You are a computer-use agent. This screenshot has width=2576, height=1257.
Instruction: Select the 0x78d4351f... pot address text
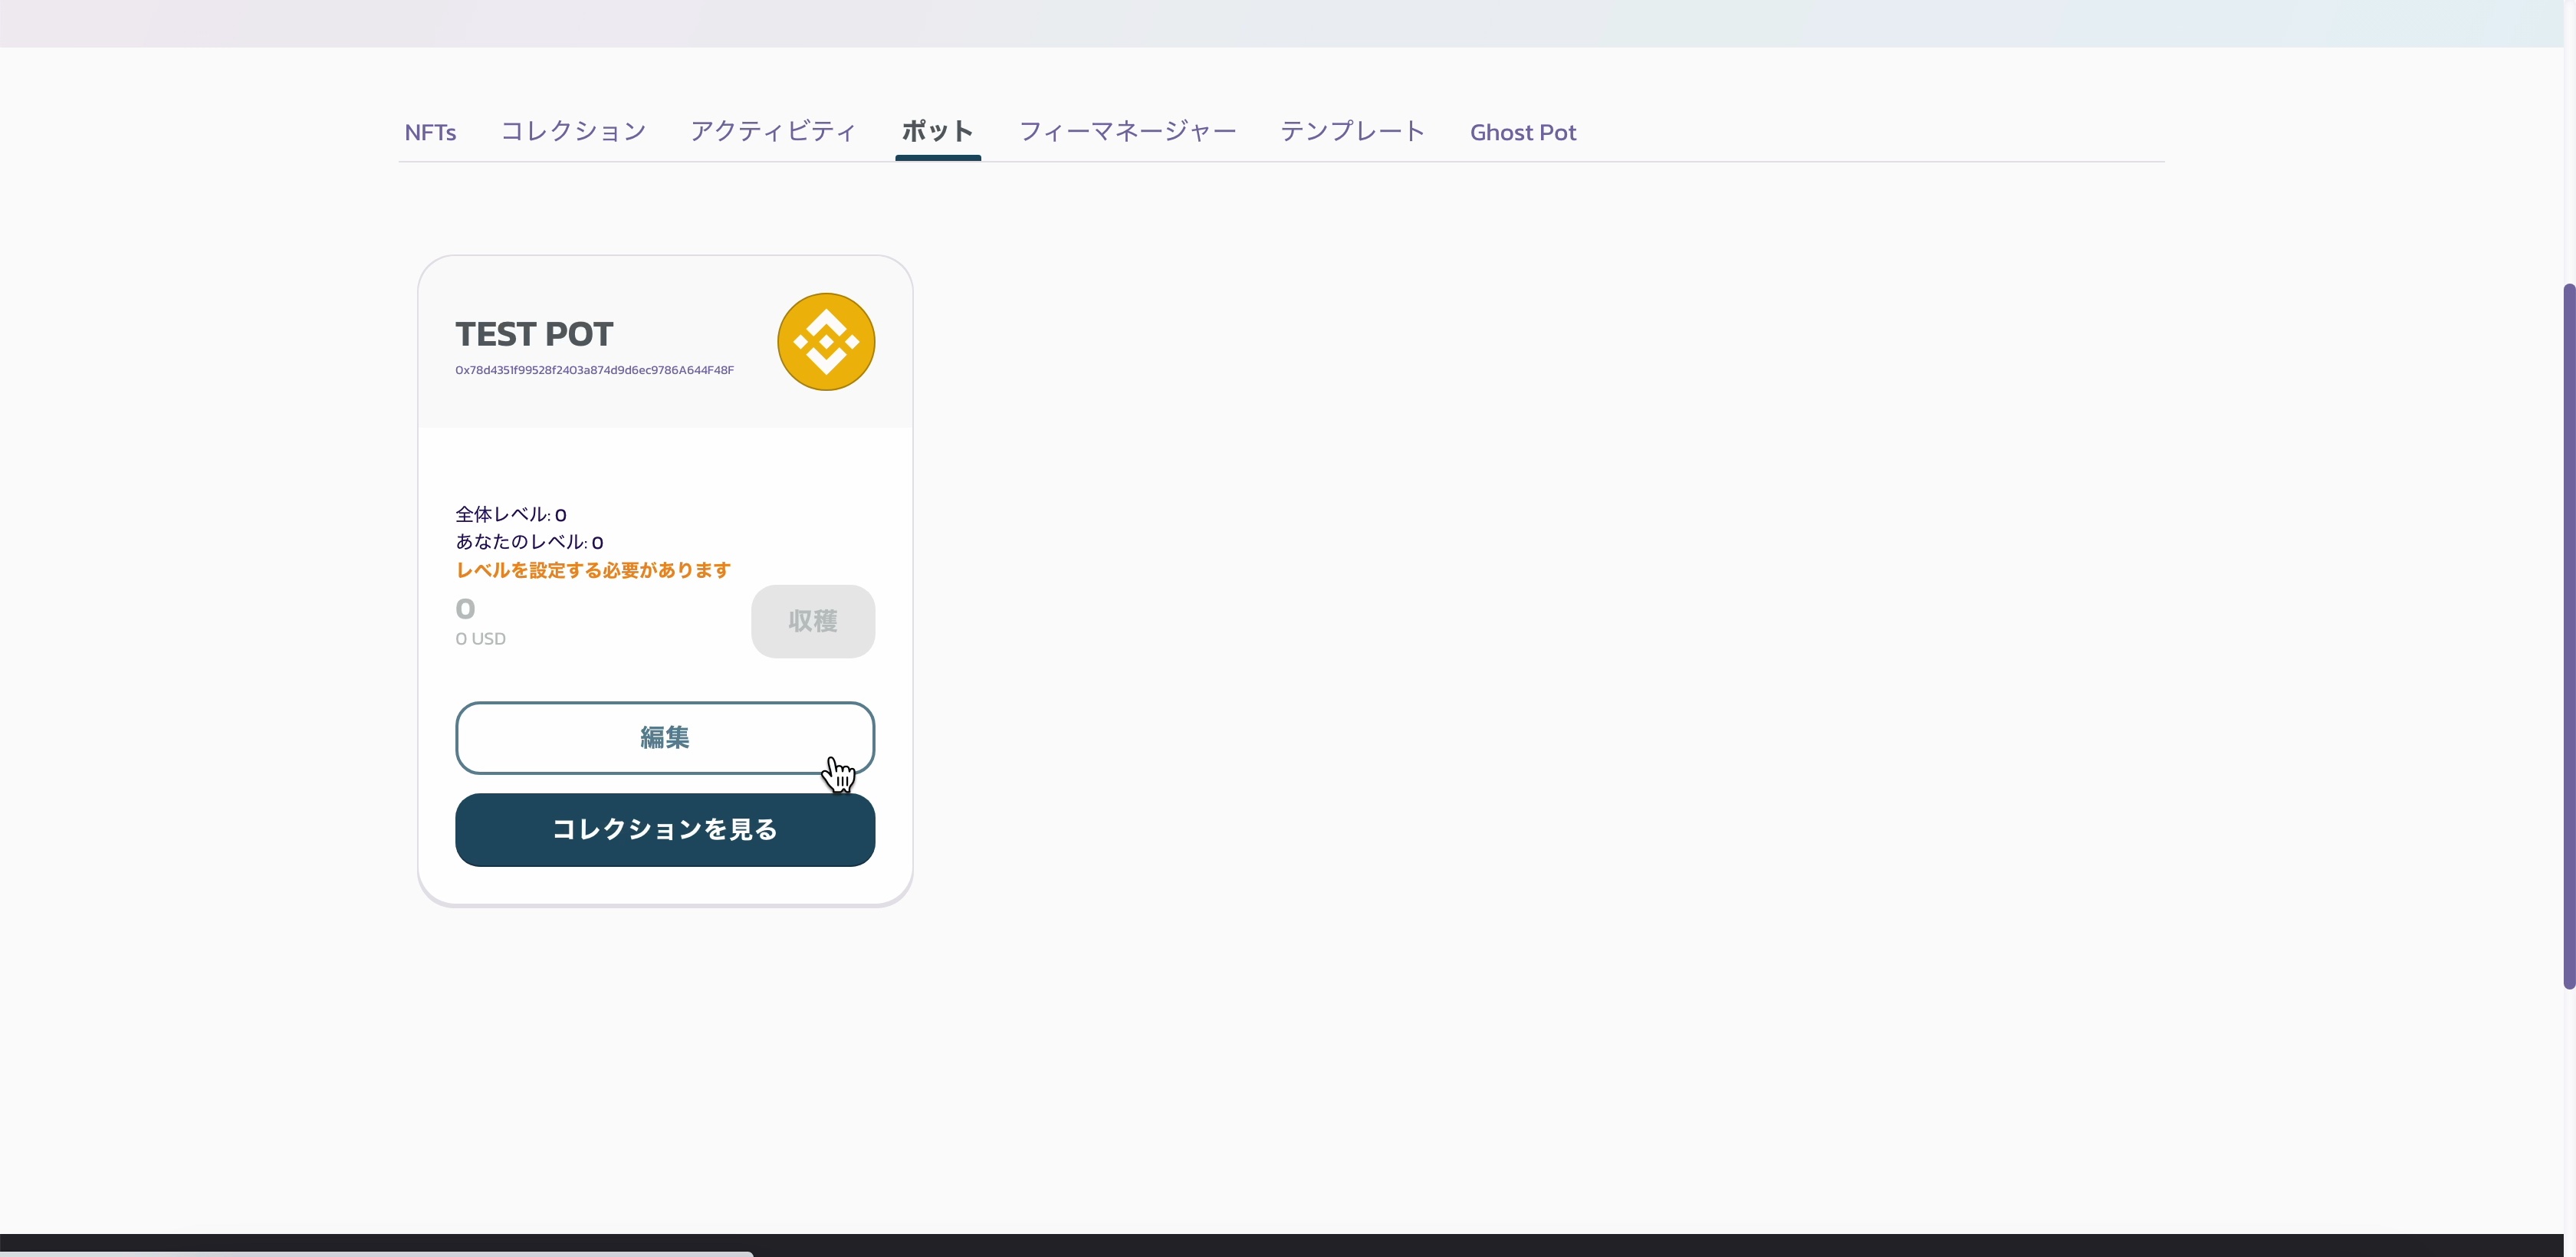(x=594, y=370)
